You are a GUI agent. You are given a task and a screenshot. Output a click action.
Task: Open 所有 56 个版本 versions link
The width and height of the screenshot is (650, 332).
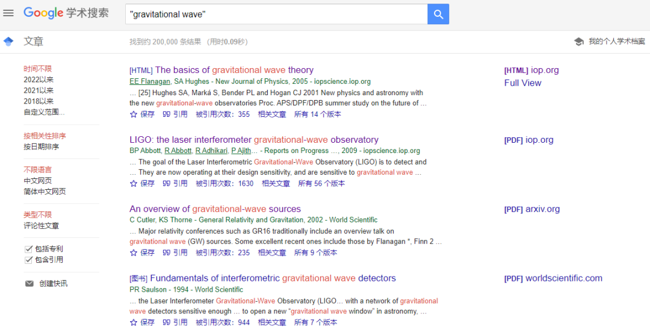[321, 183]
